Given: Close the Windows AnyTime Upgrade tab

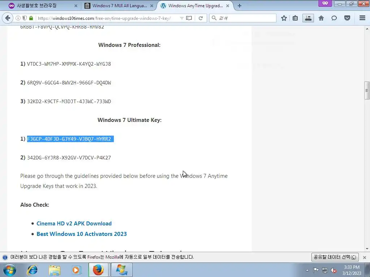Looking at the screenshot, I should (x=228, y=6).
